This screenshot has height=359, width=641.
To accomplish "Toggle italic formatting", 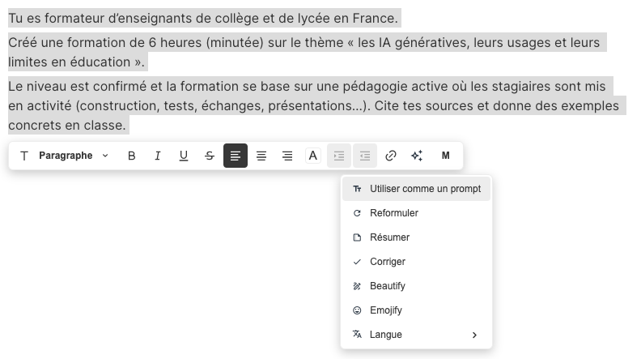I will 158,156.
